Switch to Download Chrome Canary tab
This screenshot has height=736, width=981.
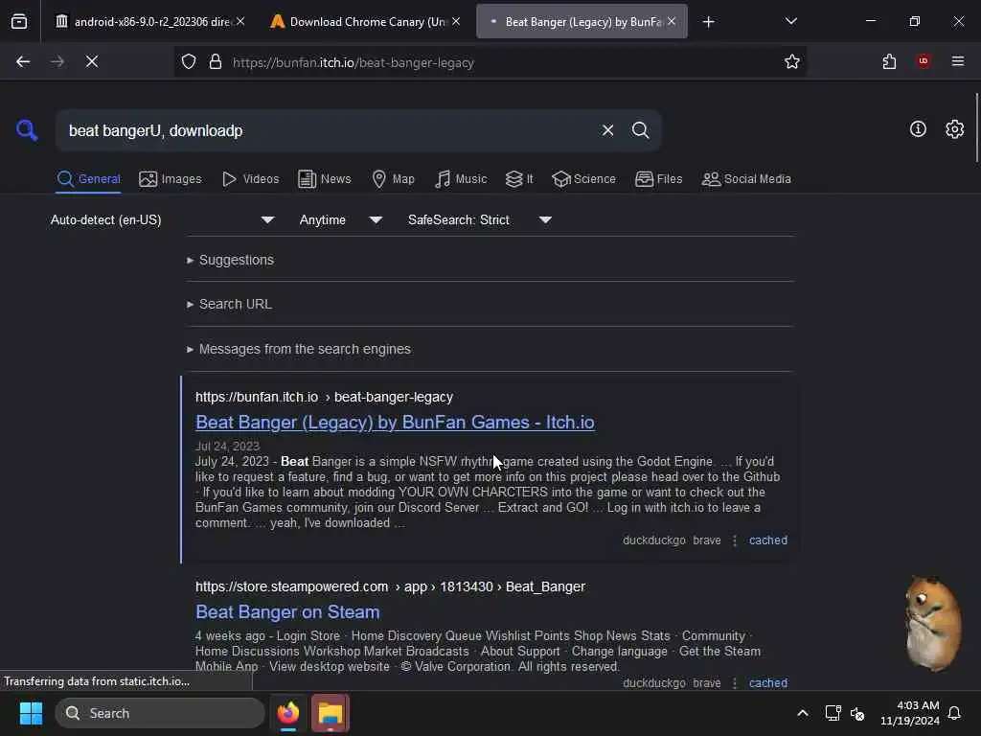coord(366,21)
